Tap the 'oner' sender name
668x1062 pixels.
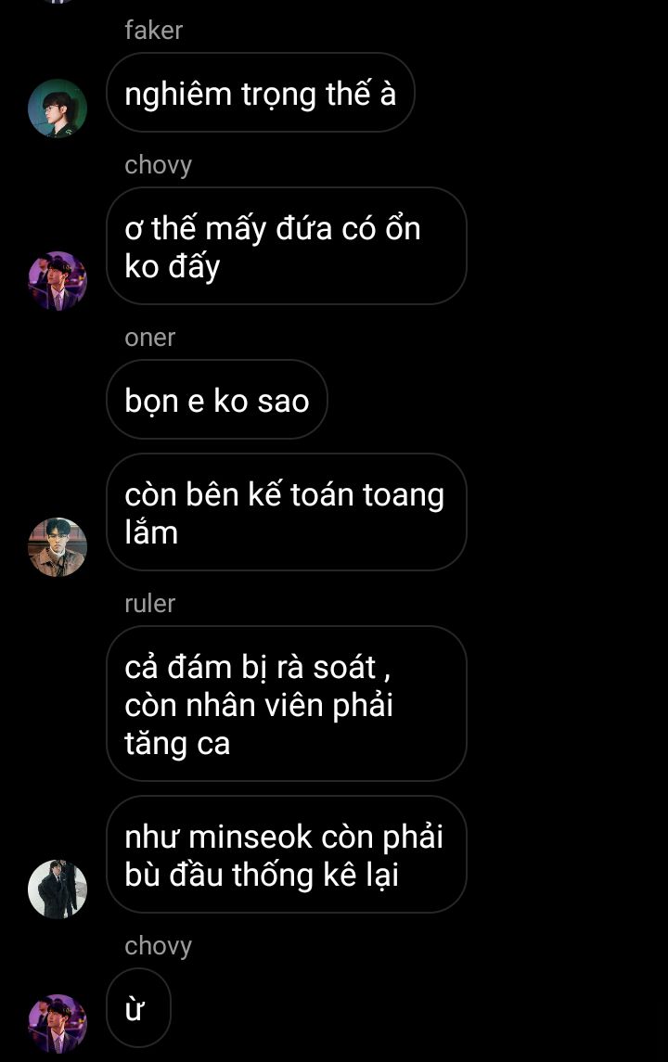point(149,338)
